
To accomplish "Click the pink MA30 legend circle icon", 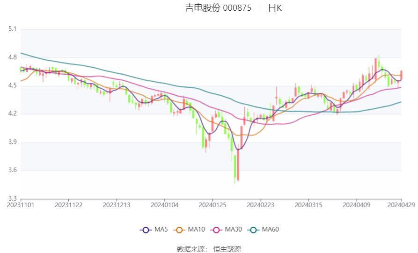I will pos(217,230).
